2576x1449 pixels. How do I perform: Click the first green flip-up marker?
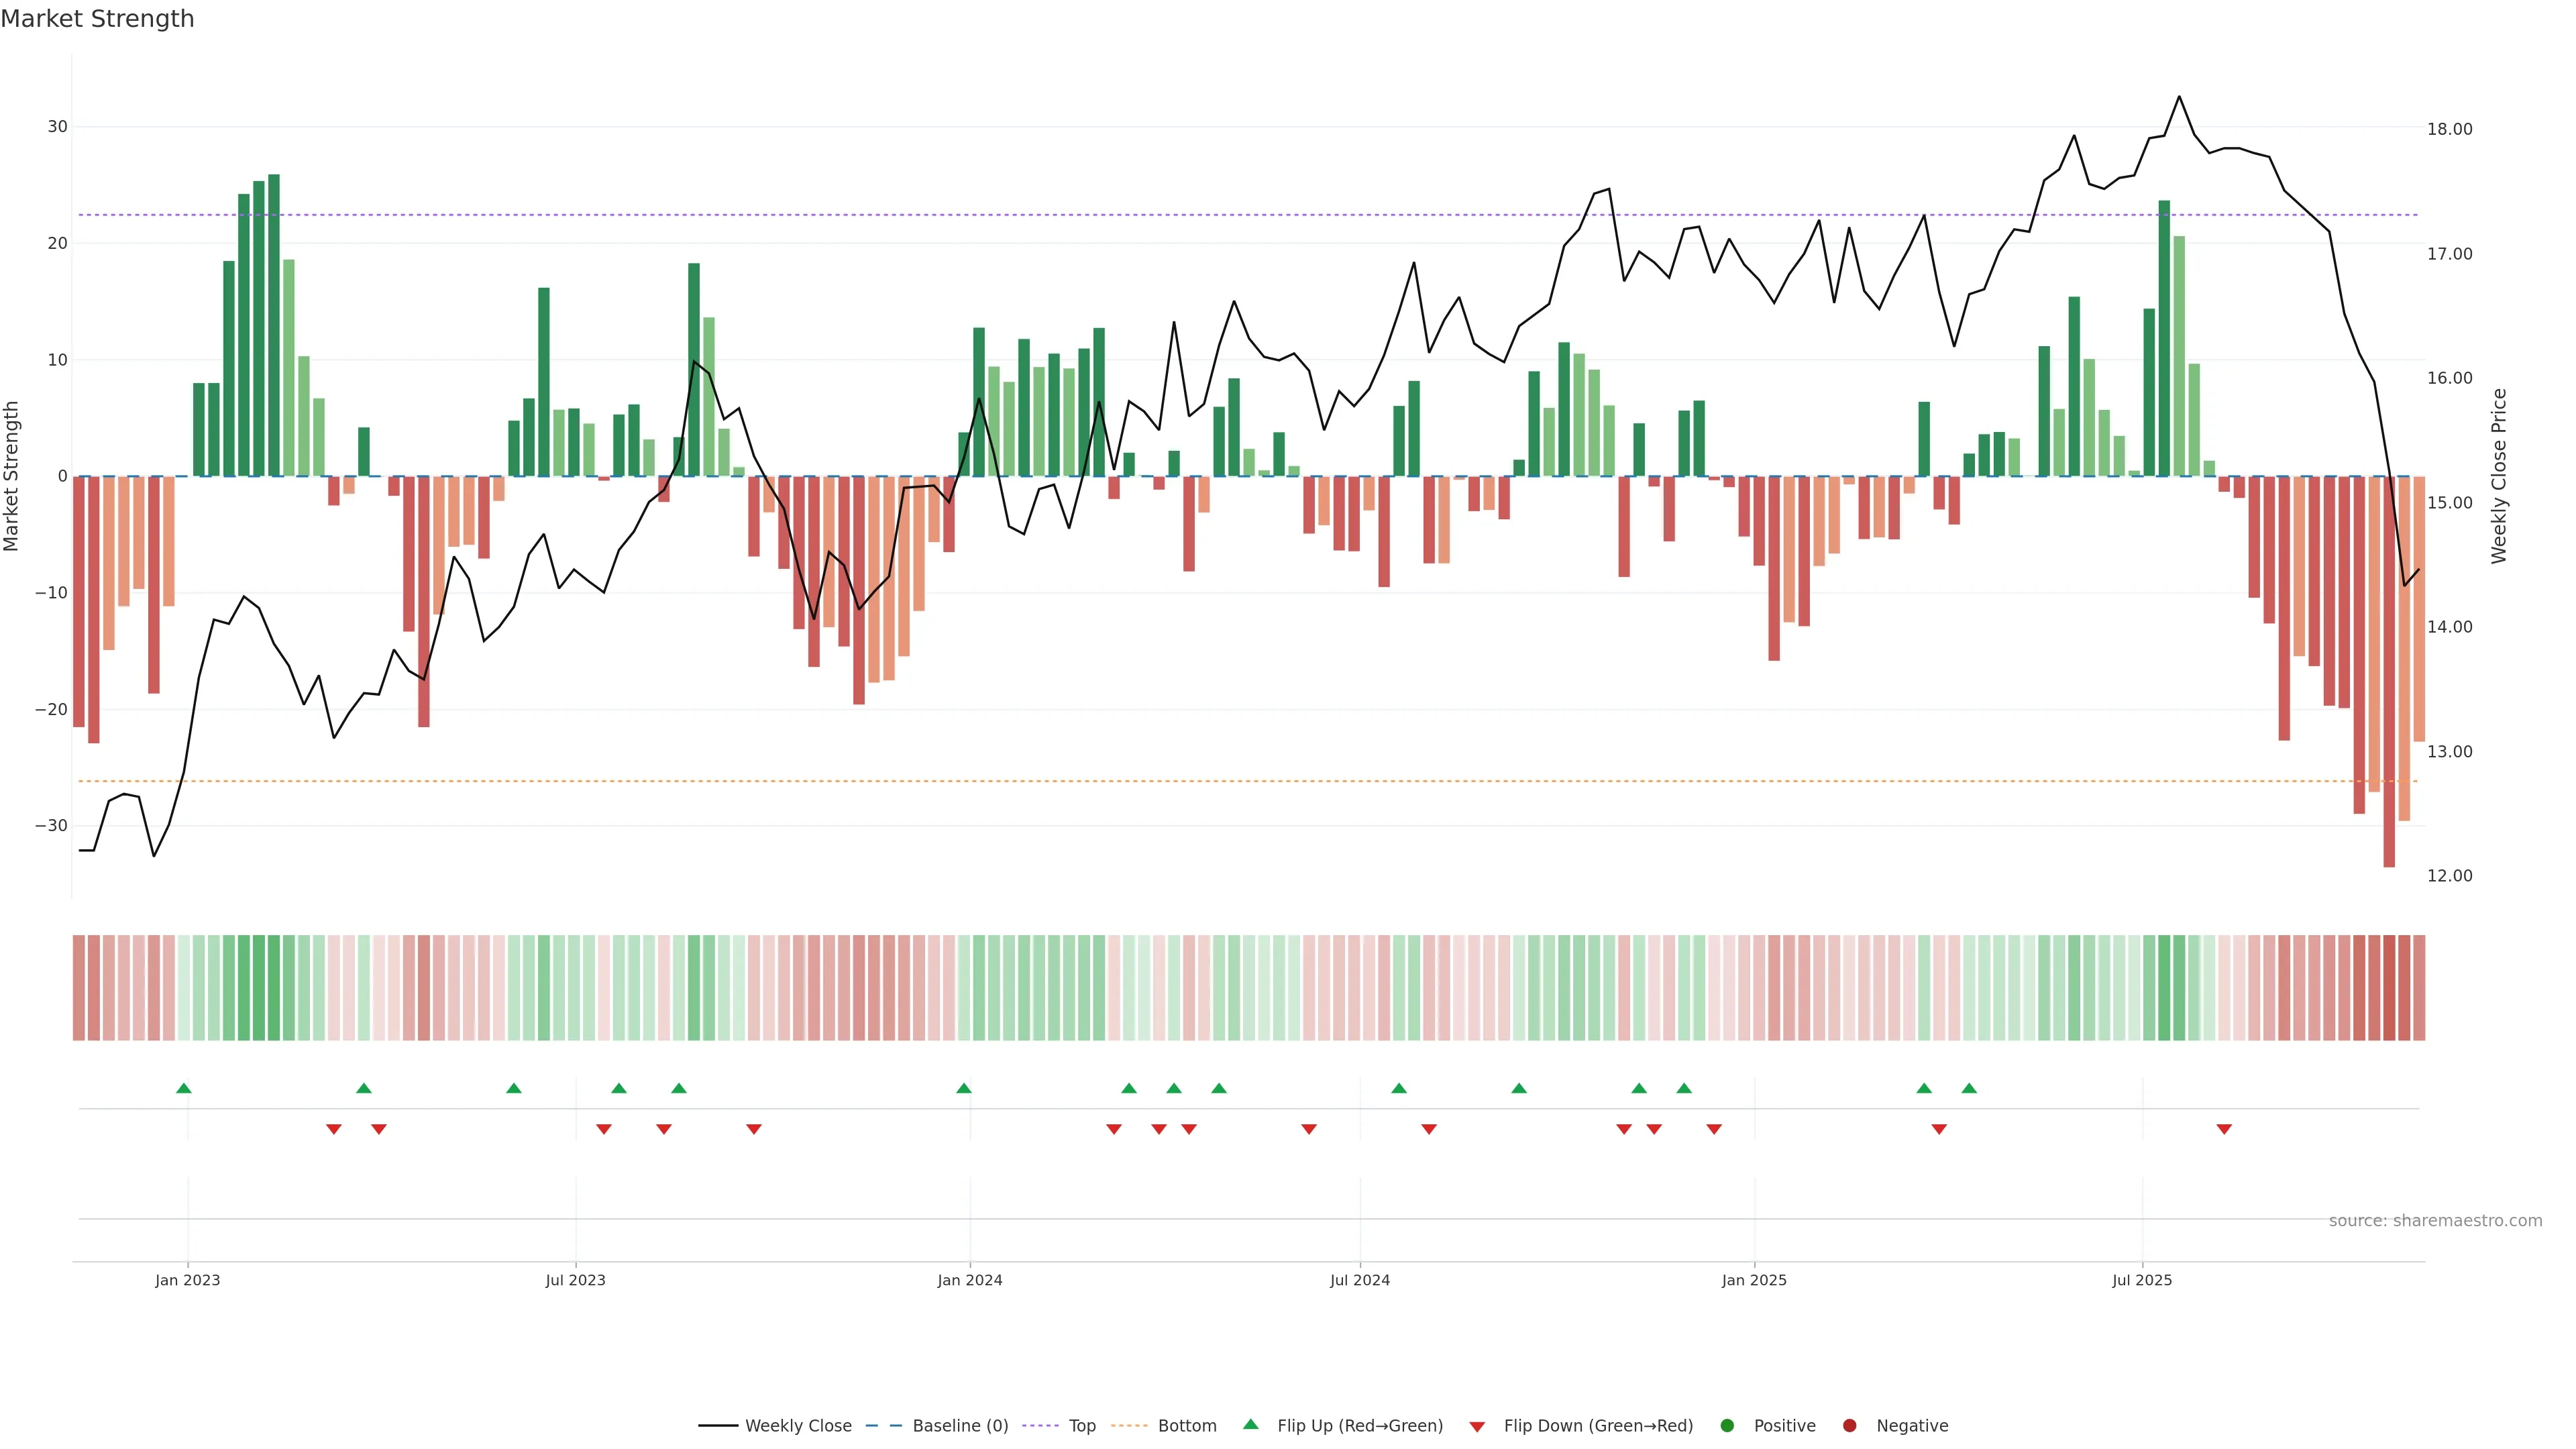pos(184,1088)
